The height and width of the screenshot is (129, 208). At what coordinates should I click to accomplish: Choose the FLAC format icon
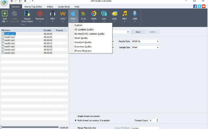[x=83, y=14]
